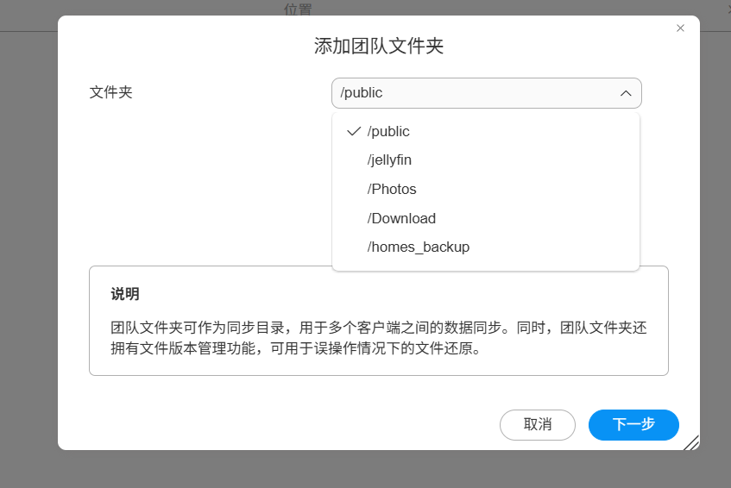The height and width of the screenshot is (488, 731).
Task: Click the dialog resize grip corner
Action: click(692, 443)
